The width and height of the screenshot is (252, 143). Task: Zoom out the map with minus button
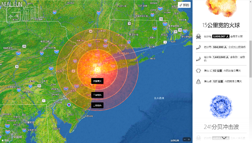185,139
